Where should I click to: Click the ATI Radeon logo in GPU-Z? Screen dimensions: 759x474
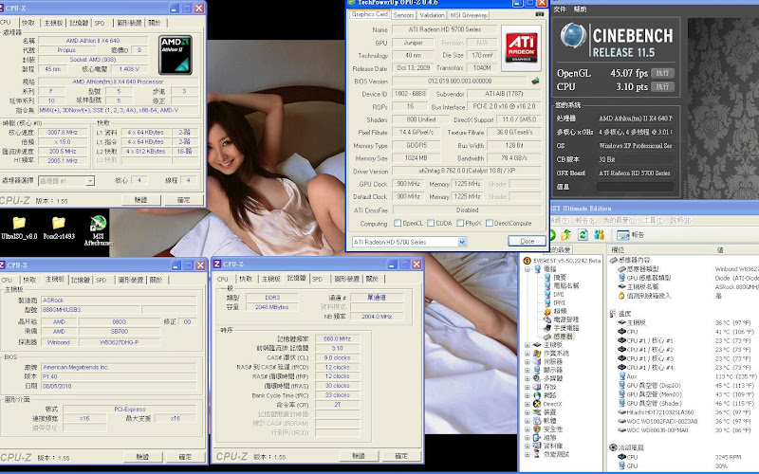(x=521, y=48)
